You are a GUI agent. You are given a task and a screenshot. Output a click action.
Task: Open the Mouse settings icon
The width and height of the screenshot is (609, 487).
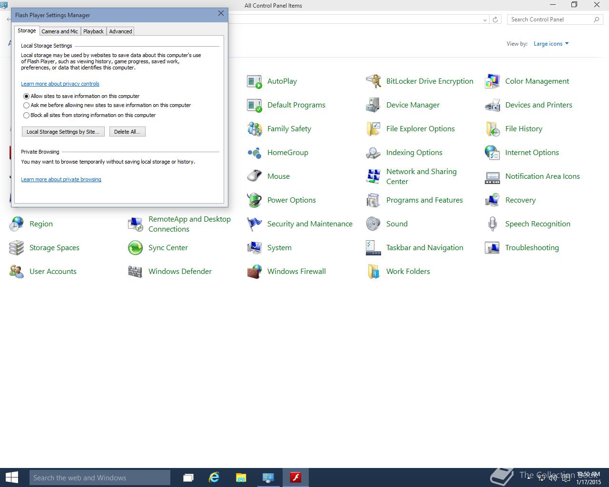(255, 176)
